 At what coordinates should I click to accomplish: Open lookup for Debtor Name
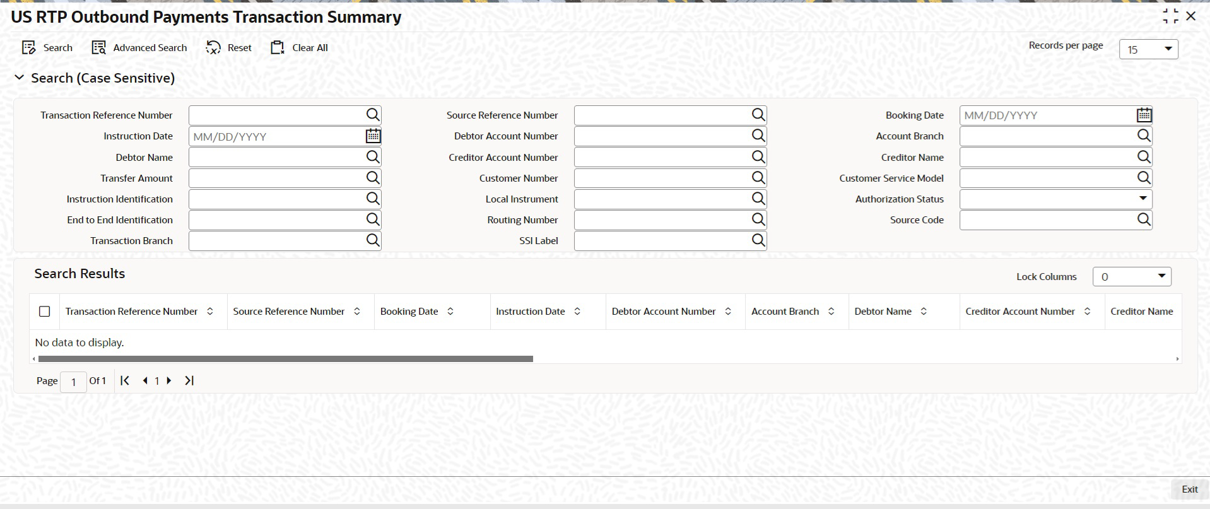coord(373,157)
